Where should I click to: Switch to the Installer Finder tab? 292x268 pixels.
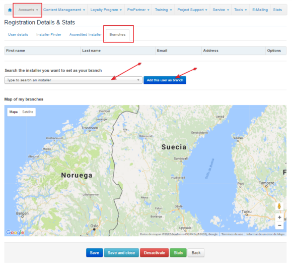49,34
